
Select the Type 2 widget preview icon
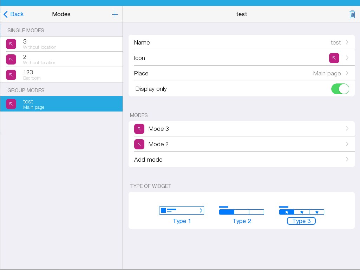click(x=242, y=210)
